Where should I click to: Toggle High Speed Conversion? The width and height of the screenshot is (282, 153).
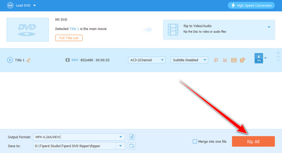pos(251,5)
